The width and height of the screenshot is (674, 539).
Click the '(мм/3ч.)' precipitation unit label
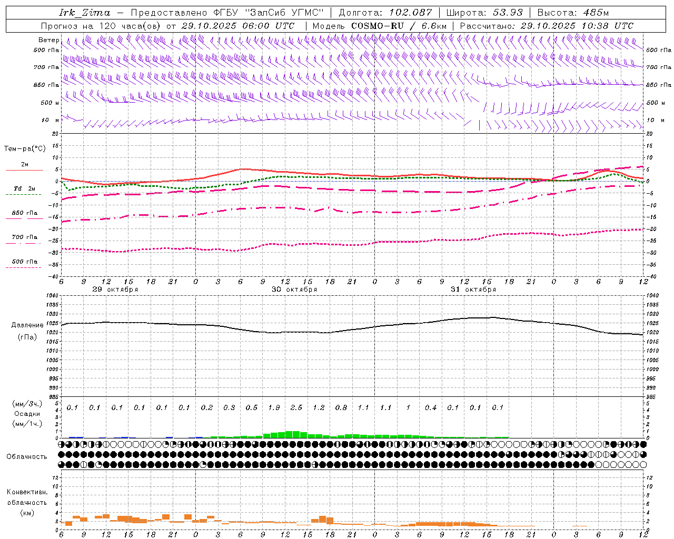pos(27,404)
